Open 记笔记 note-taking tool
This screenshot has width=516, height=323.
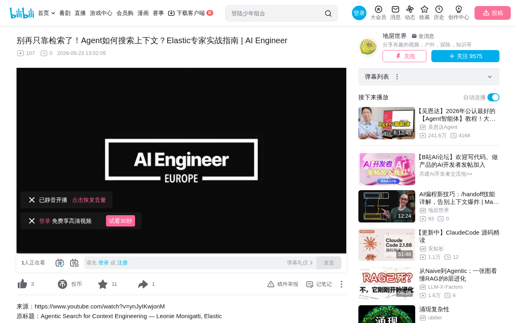(x=319, y=284)
